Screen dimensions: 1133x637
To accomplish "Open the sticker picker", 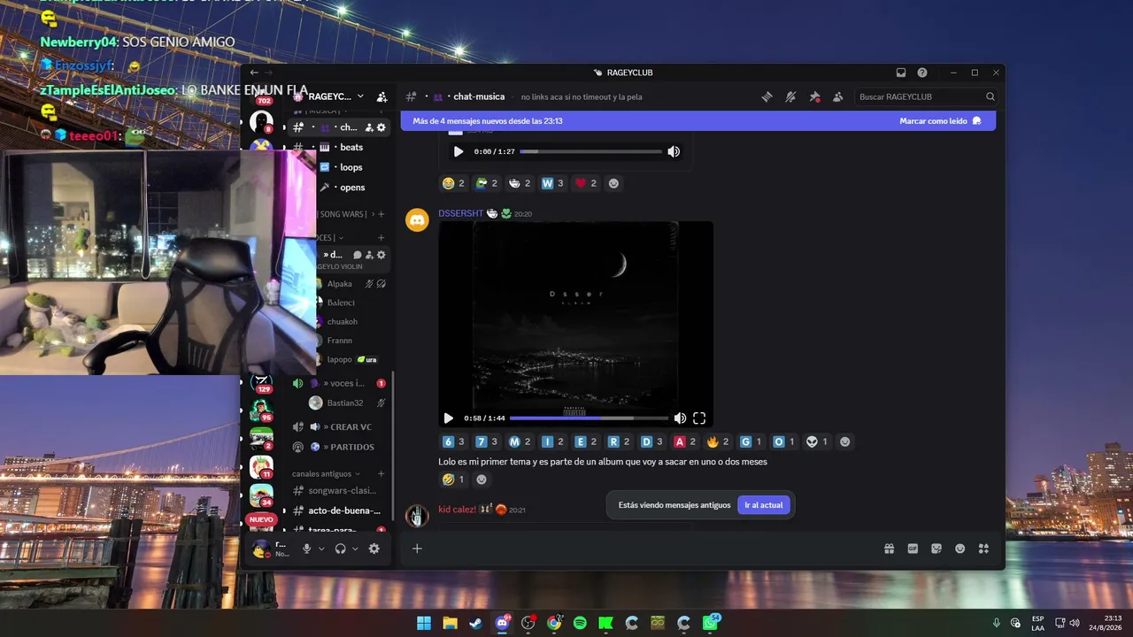I will coord(936,549).
